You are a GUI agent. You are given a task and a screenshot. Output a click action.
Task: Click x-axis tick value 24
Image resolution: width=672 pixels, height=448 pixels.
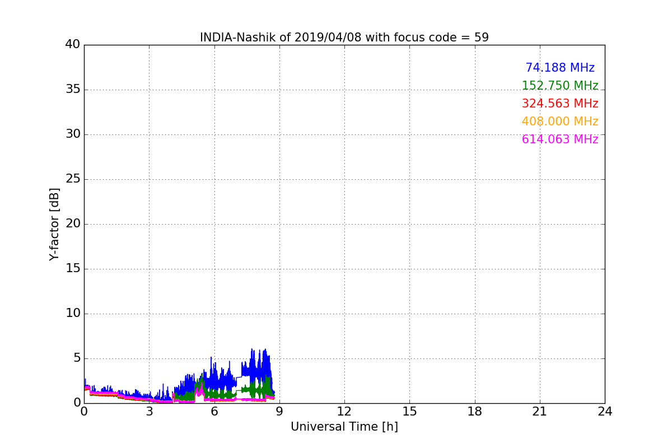pyautogui.click(x=605, y=412)
